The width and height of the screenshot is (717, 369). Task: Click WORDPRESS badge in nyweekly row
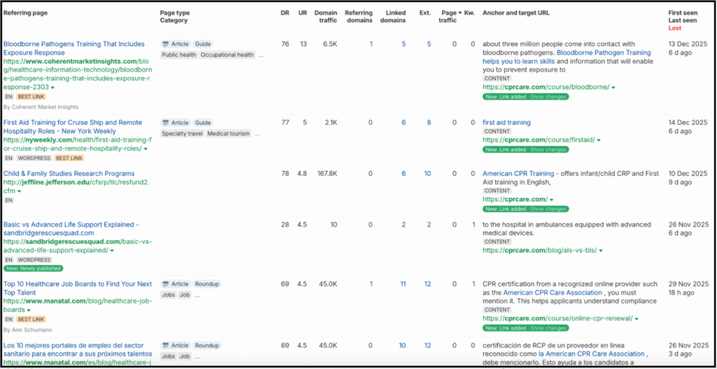pos(34,158)
